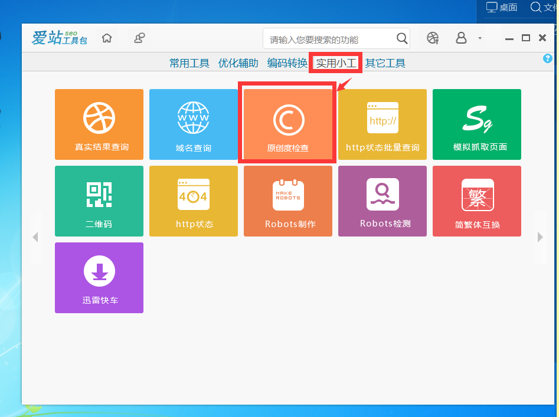Switch to the 常用工具 tab

click(x=189, y=63)
